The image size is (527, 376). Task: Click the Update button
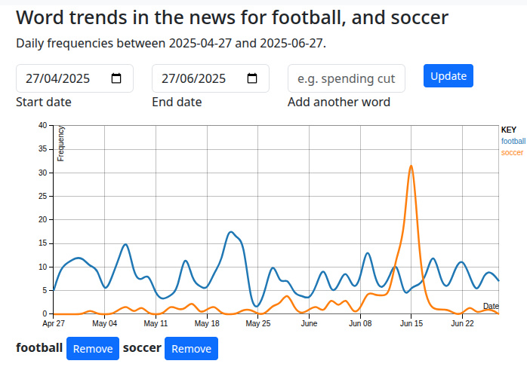pos(448,76)
